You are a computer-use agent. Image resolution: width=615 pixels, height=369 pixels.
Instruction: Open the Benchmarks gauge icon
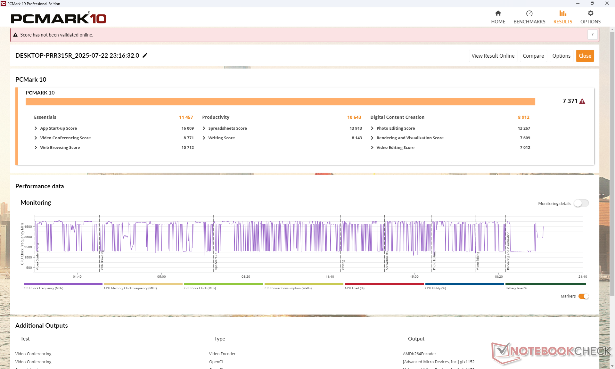click(529, 13)
